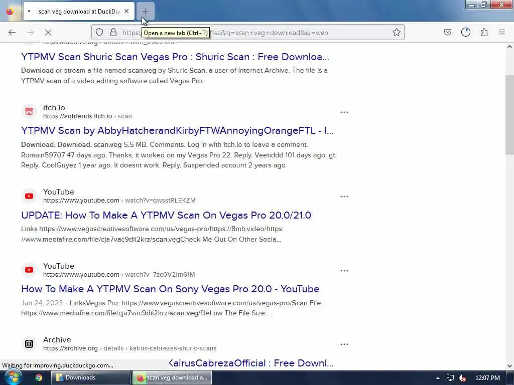The image size is (514, 385).
Task: Click Archive favicon for kairus-cabrezas result
Action: 29,344
